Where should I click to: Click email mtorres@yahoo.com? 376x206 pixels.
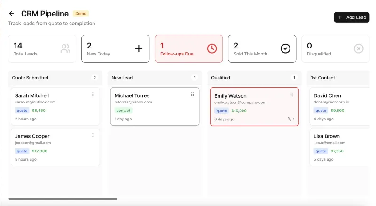(x=133, y=102)
